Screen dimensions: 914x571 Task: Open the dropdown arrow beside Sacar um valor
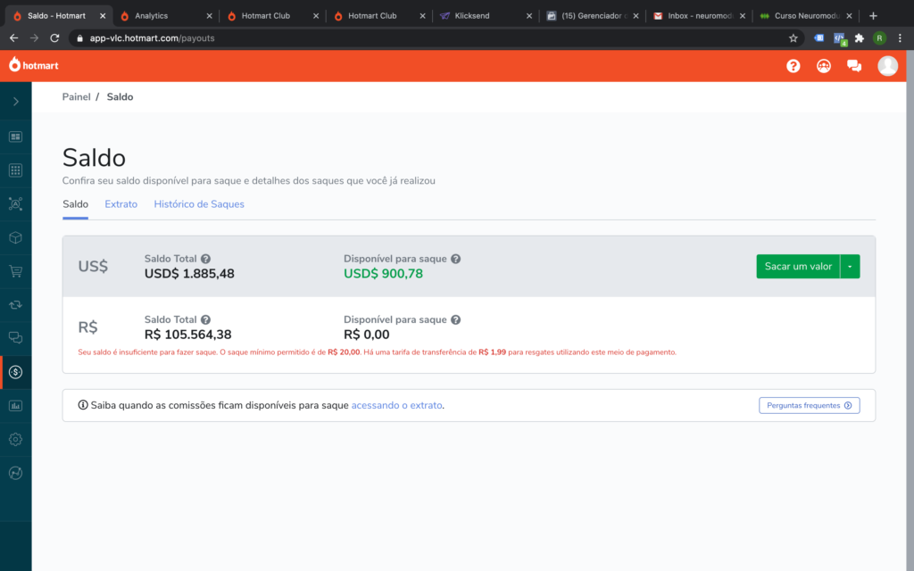[850, 267]
